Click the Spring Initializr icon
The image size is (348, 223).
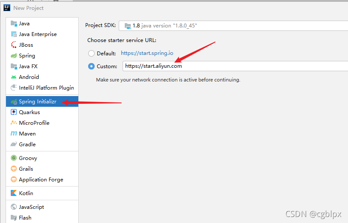tap(14, 102)
